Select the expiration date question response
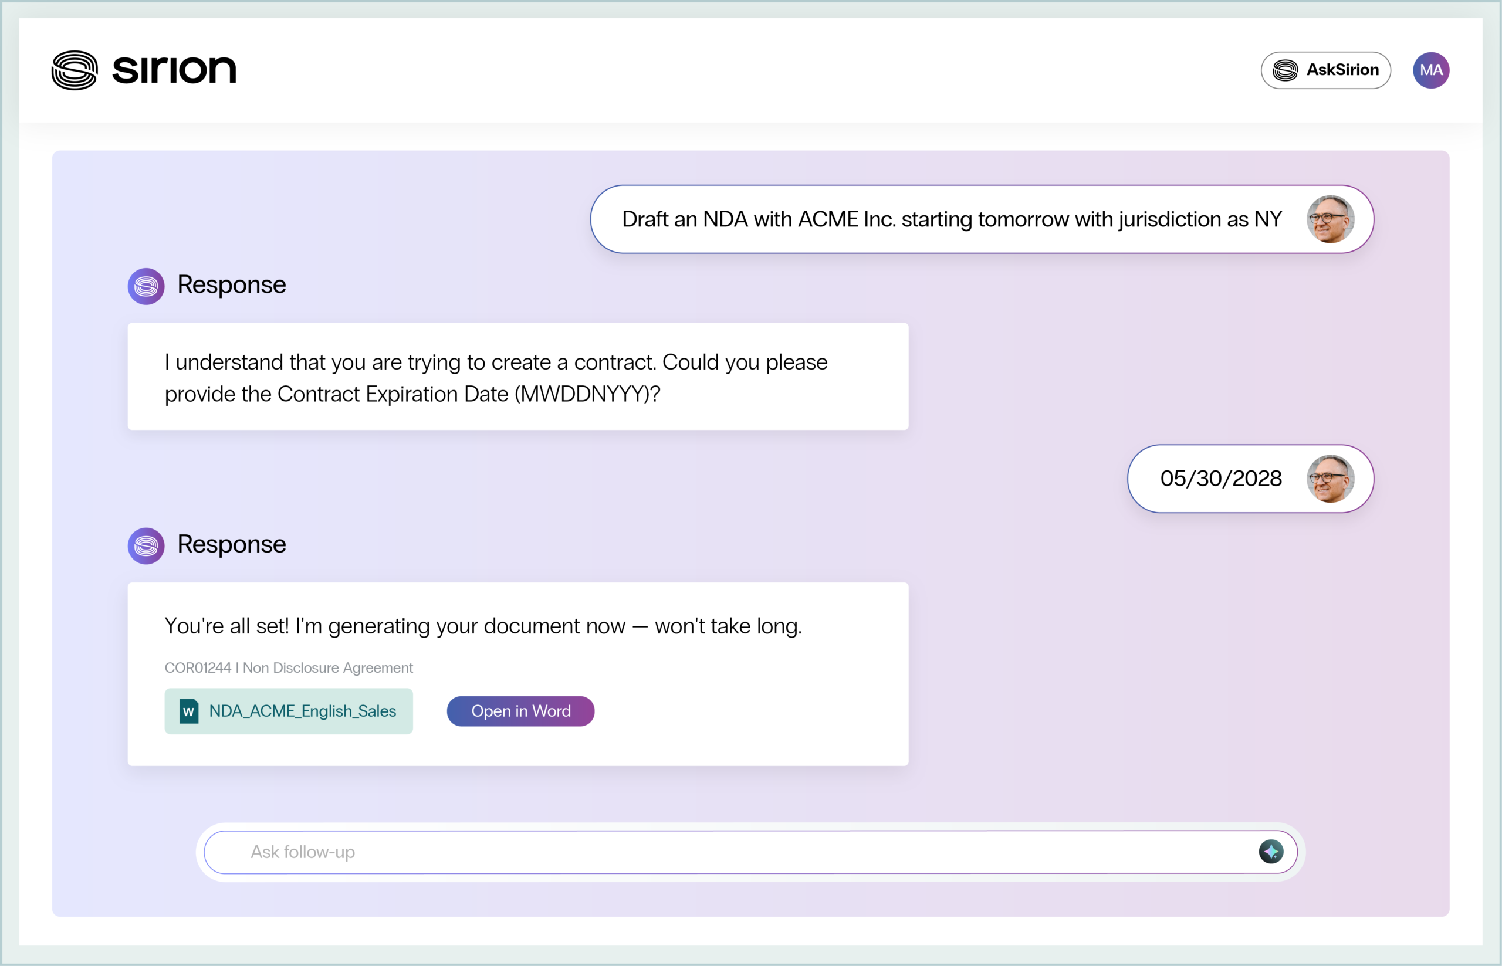Image resolution: width=1502 pixels, height=966 pixels. (517, 377)
